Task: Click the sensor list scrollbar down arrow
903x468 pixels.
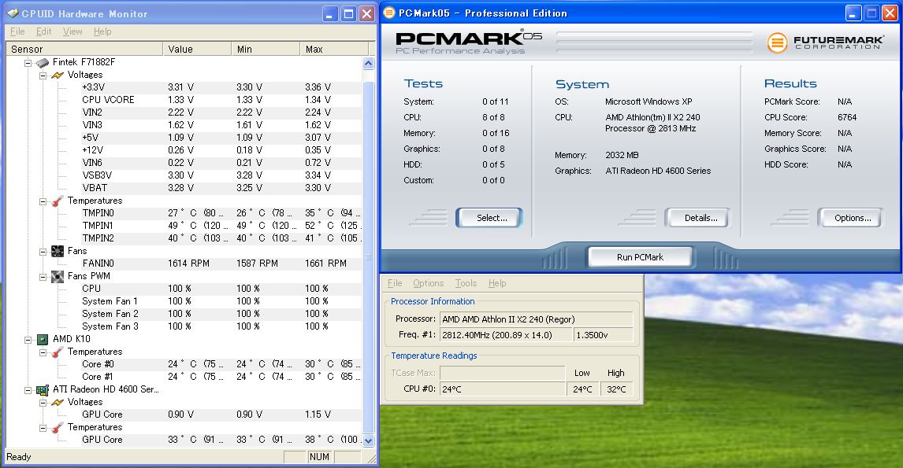Action: [368, 440]
